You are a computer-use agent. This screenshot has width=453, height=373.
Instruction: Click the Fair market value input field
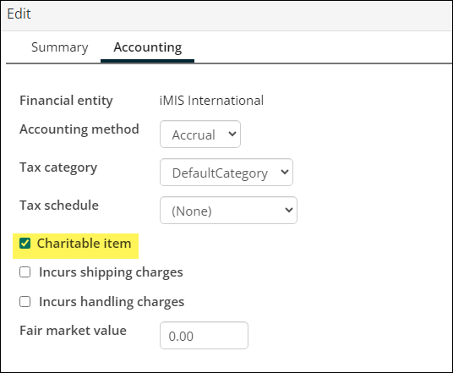click(x=204, y=336)
